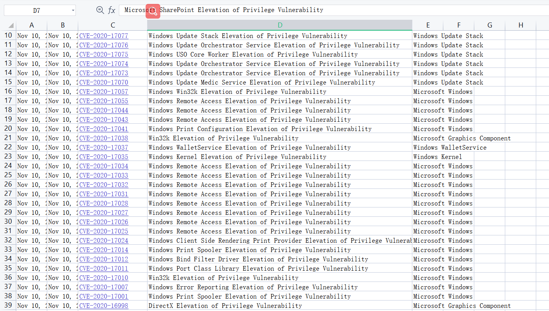Open link CVE-2020-17010

[x=104, y=278]
